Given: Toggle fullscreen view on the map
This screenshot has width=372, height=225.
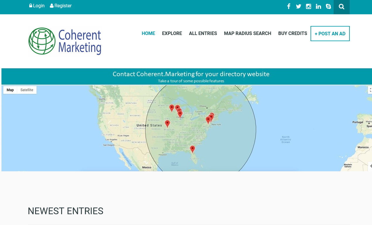Looking at the screenshot, I should 370,90.
